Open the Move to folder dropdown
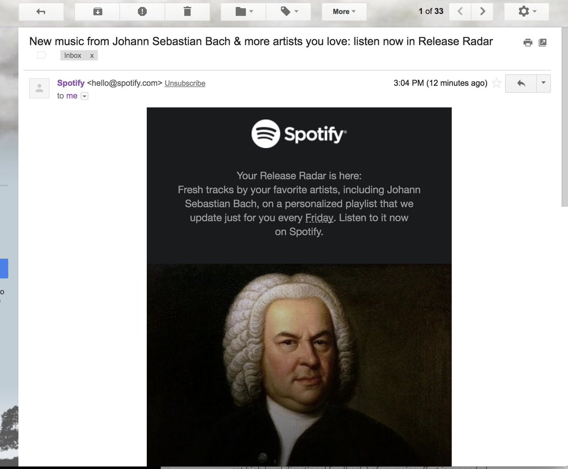This screenshot has width=568, height=469. (244, 11)
